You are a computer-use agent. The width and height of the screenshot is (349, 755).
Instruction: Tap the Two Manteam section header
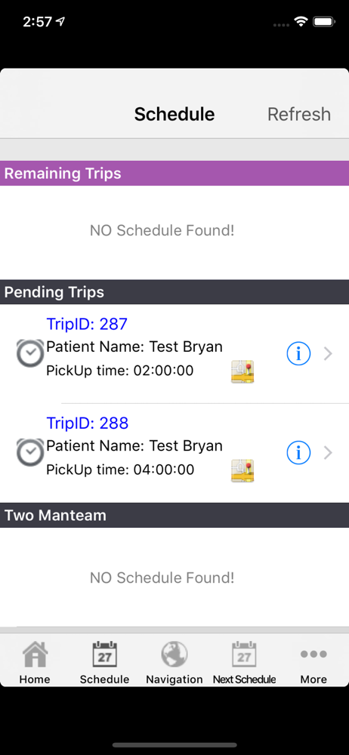[174, 515]
